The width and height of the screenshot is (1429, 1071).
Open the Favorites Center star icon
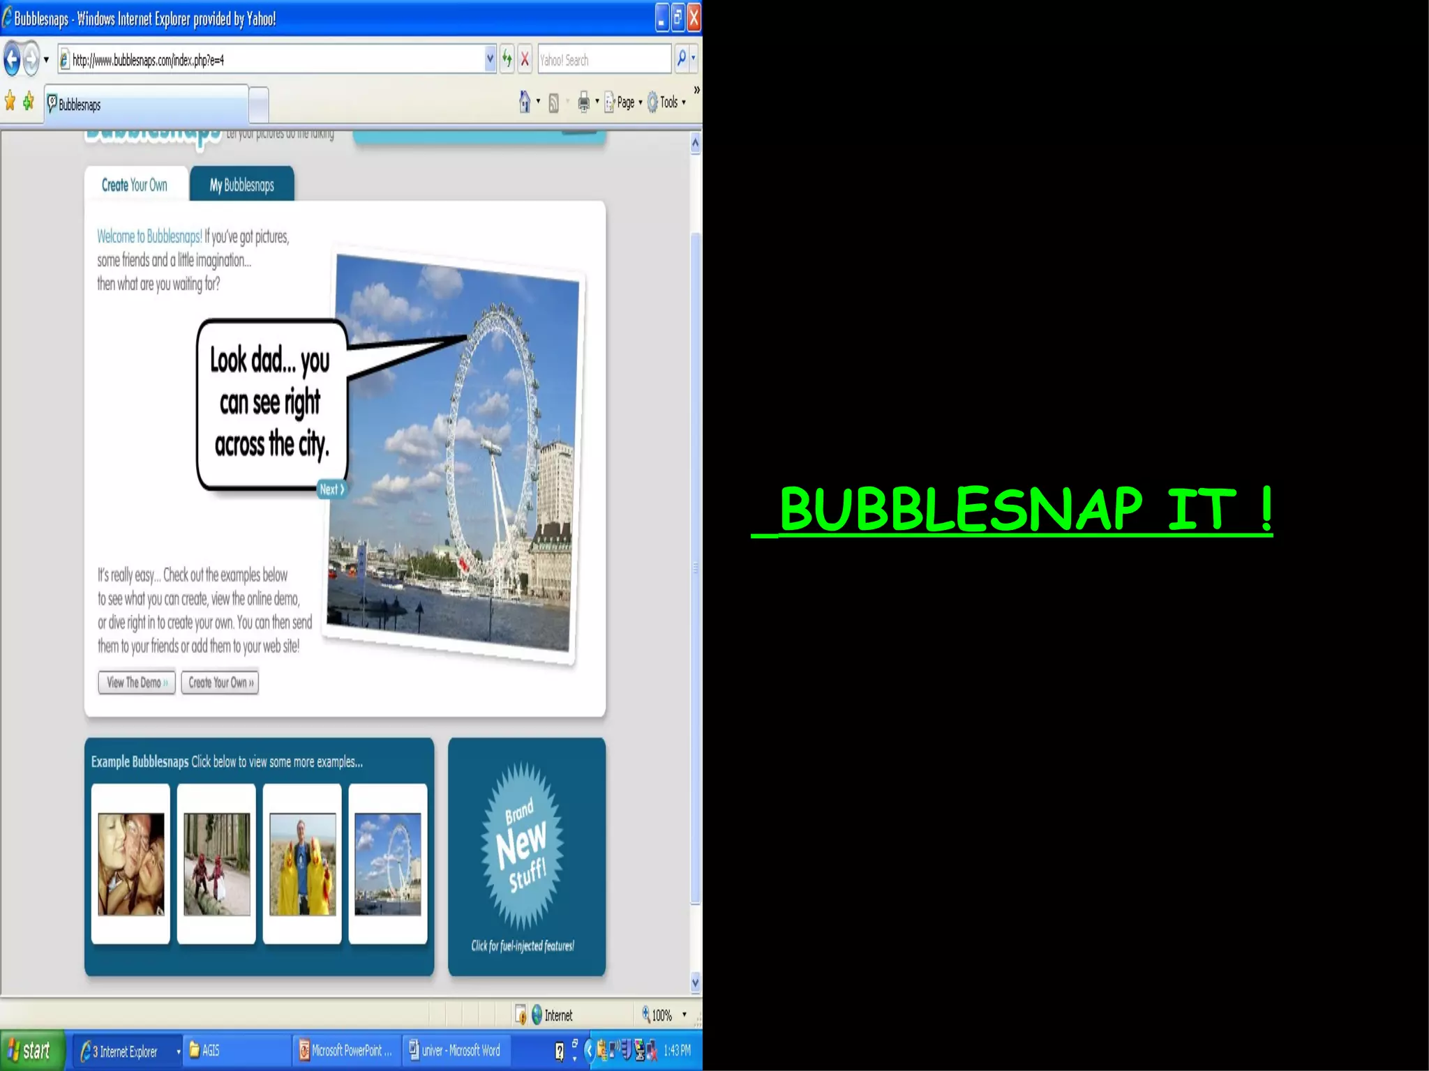10,102
